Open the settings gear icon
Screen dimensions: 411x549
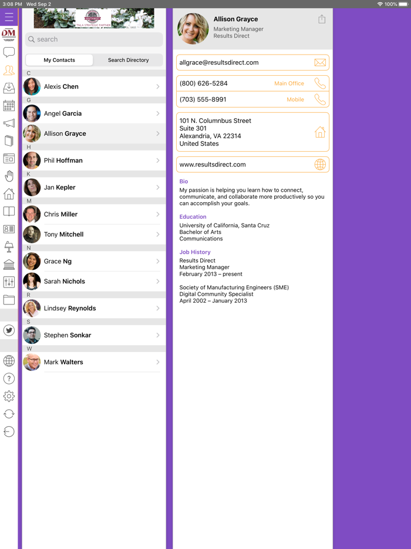pos(9,396)
